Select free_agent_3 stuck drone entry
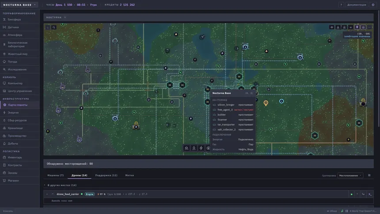380x214 pixels. pos(233,110)
